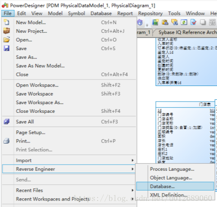Click the grayed-out grid toolbar icon

coord(212,22)
